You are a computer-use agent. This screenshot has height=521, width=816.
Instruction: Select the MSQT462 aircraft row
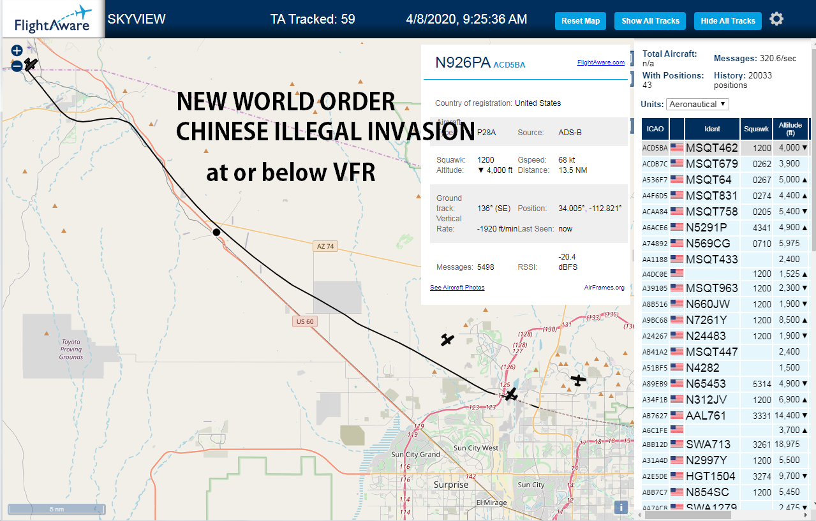[x=725, y=148]
